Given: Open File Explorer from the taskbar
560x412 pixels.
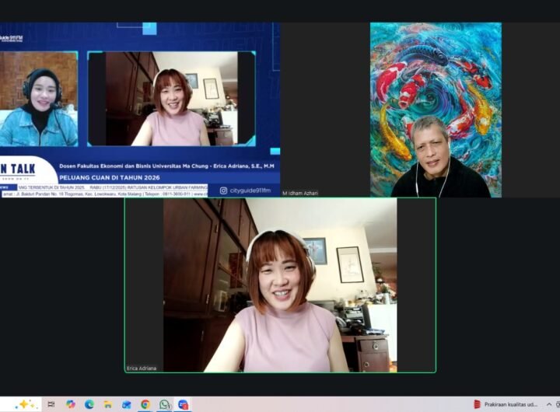Looking at the screenshot, I should pyautogui.click(x=108, y=404).
